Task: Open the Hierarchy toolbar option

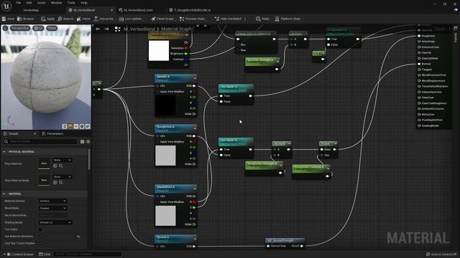Action: pos(103,19)
